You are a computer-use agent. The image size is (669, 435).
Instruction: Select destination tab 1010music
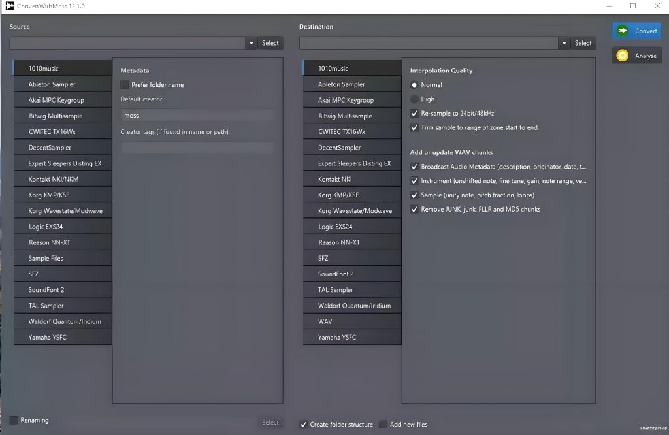[x=352, y=68]
